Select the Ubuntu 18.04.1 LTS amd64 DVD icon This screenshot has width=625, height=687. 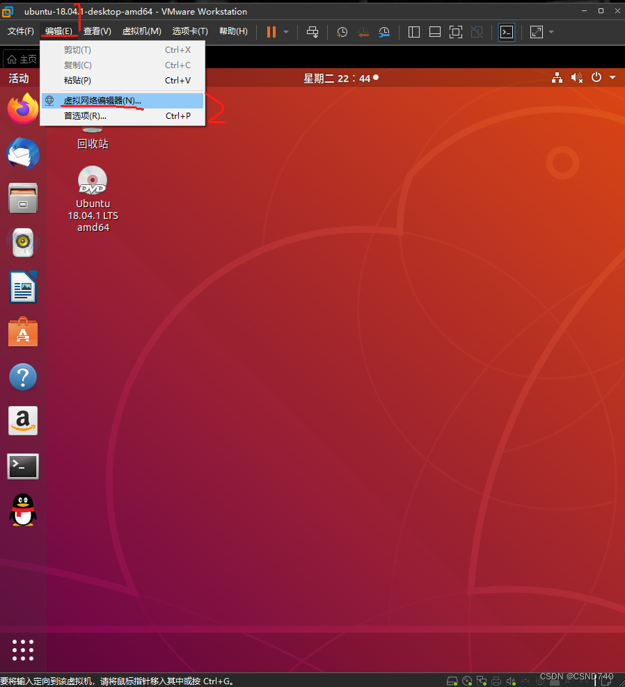[93, 199]
